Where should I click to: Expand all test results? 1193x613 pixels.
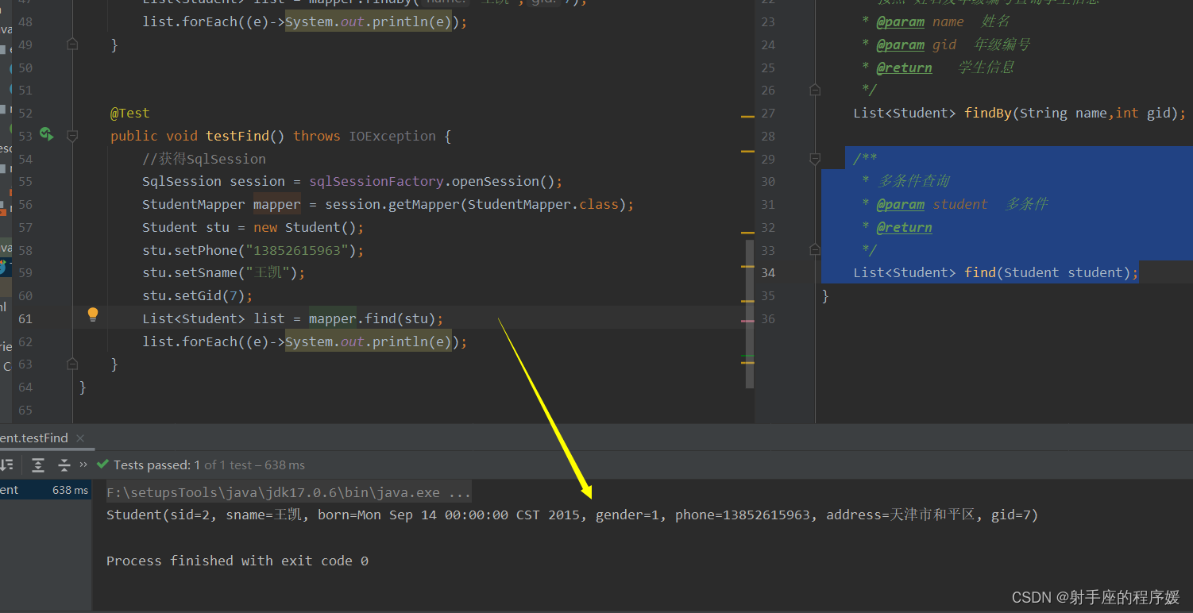click(37, 465)
